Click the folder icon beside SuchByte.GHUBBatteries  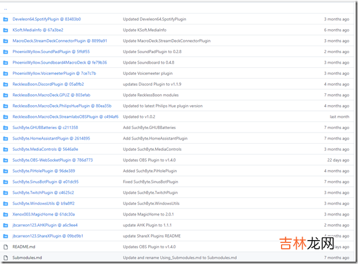pyautogui.click(x=6, y=127)
